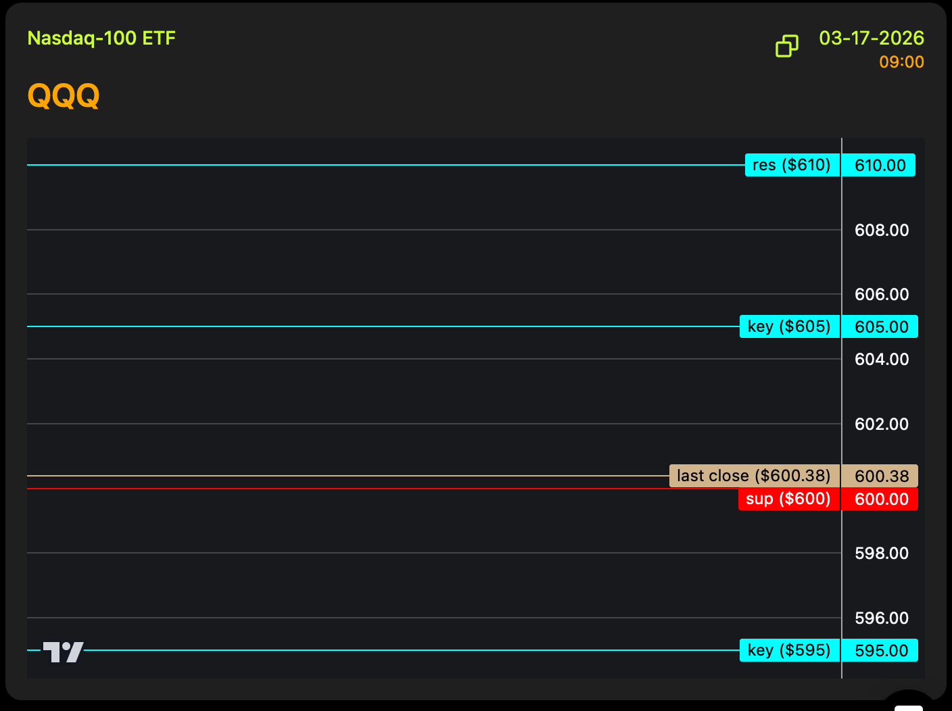Click the 03-17-2026 date
952x711 pixels.
tap(871, 38)
